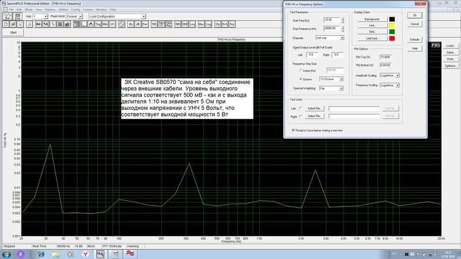Screen dimensions: 461x259
Task: Click the Run analyzer toolbar button
Action: coord(7,17)
